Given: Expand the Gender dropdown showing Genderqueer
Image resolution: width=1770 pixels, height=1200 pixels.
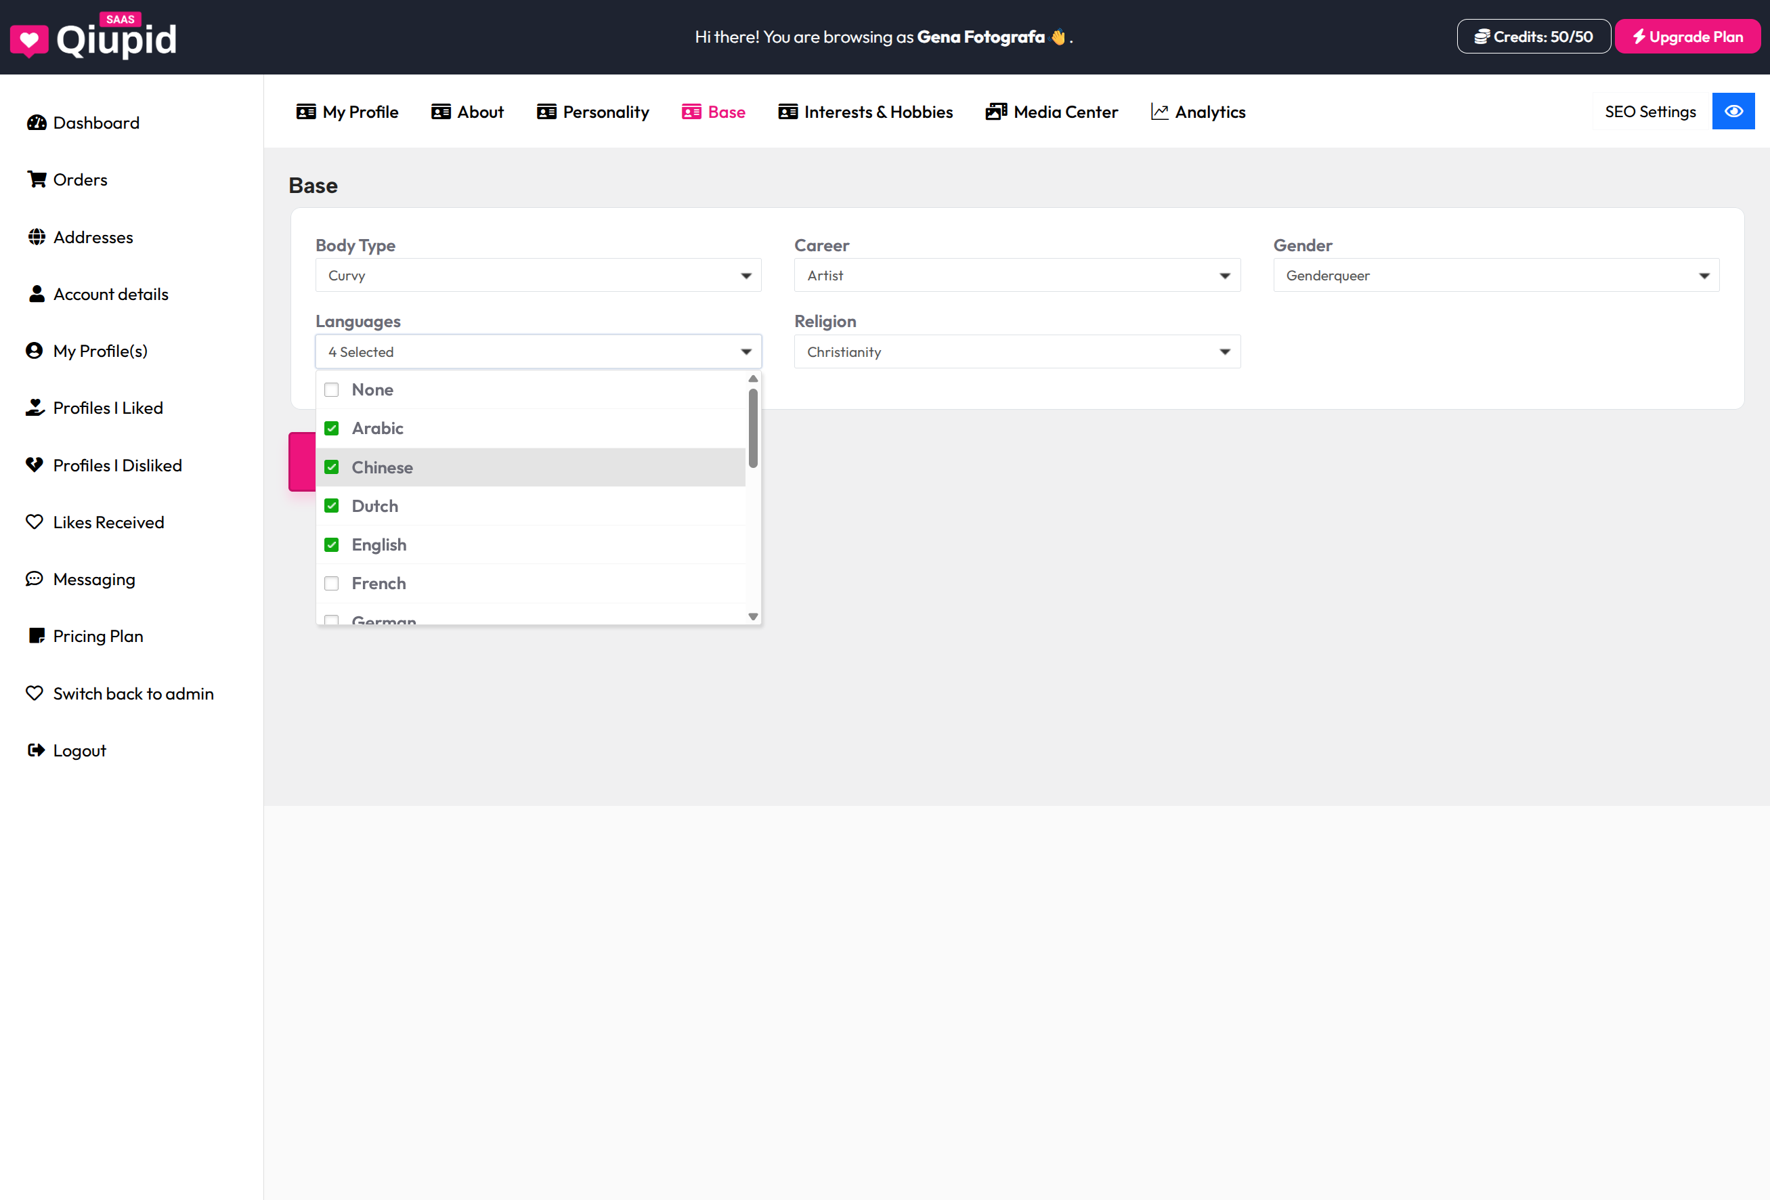Looking at the screenshot, I should pos(1495,276).
